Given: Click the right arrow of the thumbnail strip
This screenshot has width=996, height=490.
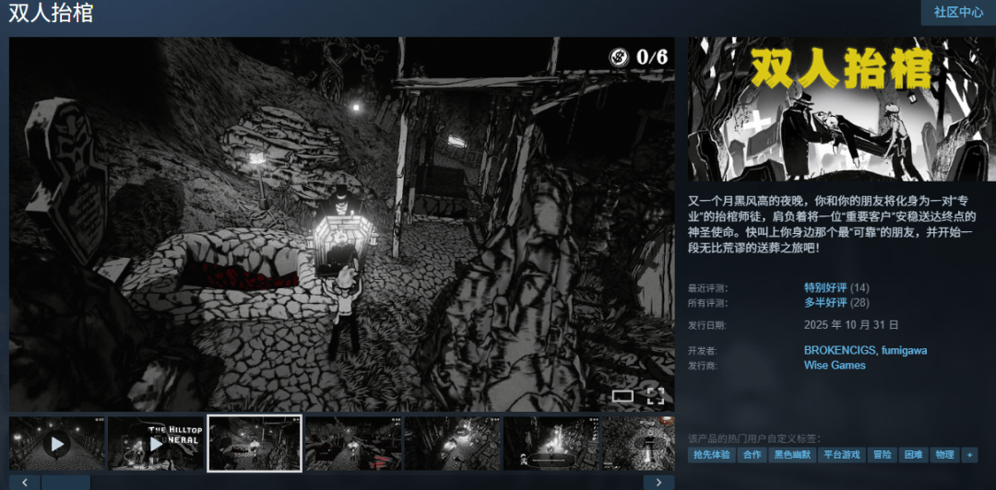Looking at the screenshot, I should [658, 482].
